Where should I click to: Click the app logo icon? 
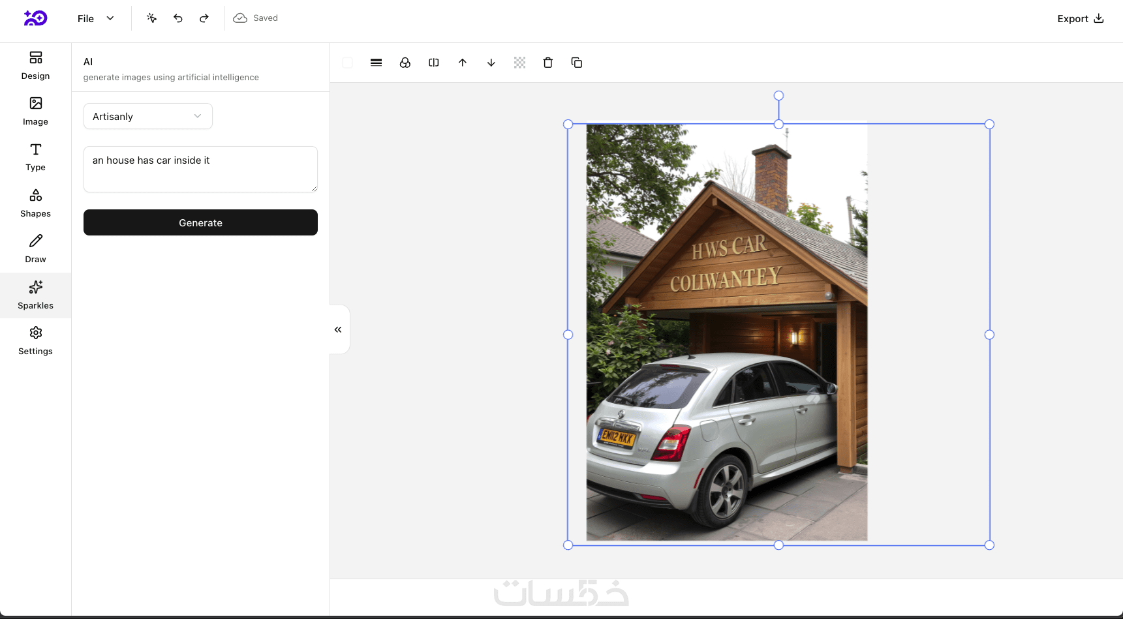pos(35,18)
